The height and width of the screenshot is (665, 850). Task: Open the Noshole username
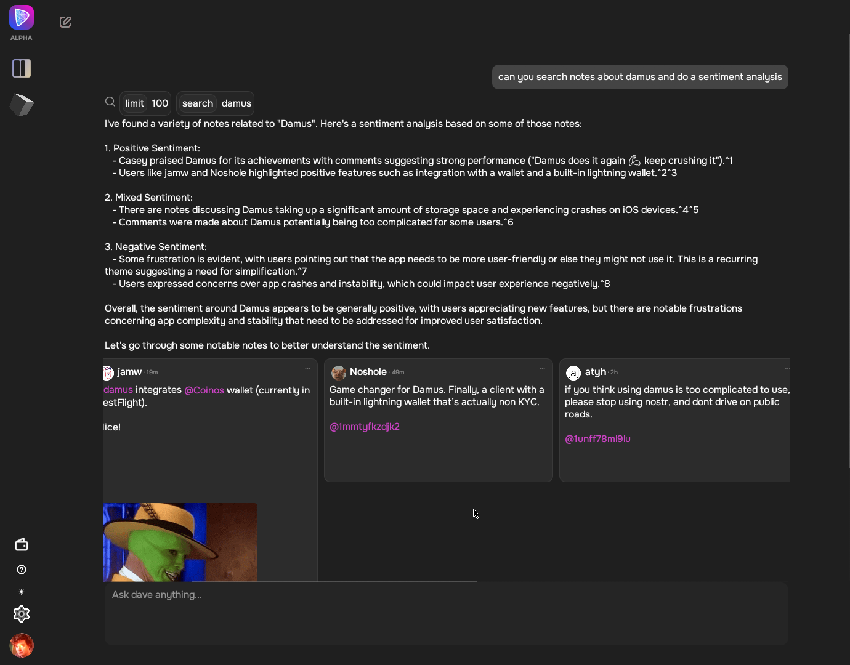[368, 372]
